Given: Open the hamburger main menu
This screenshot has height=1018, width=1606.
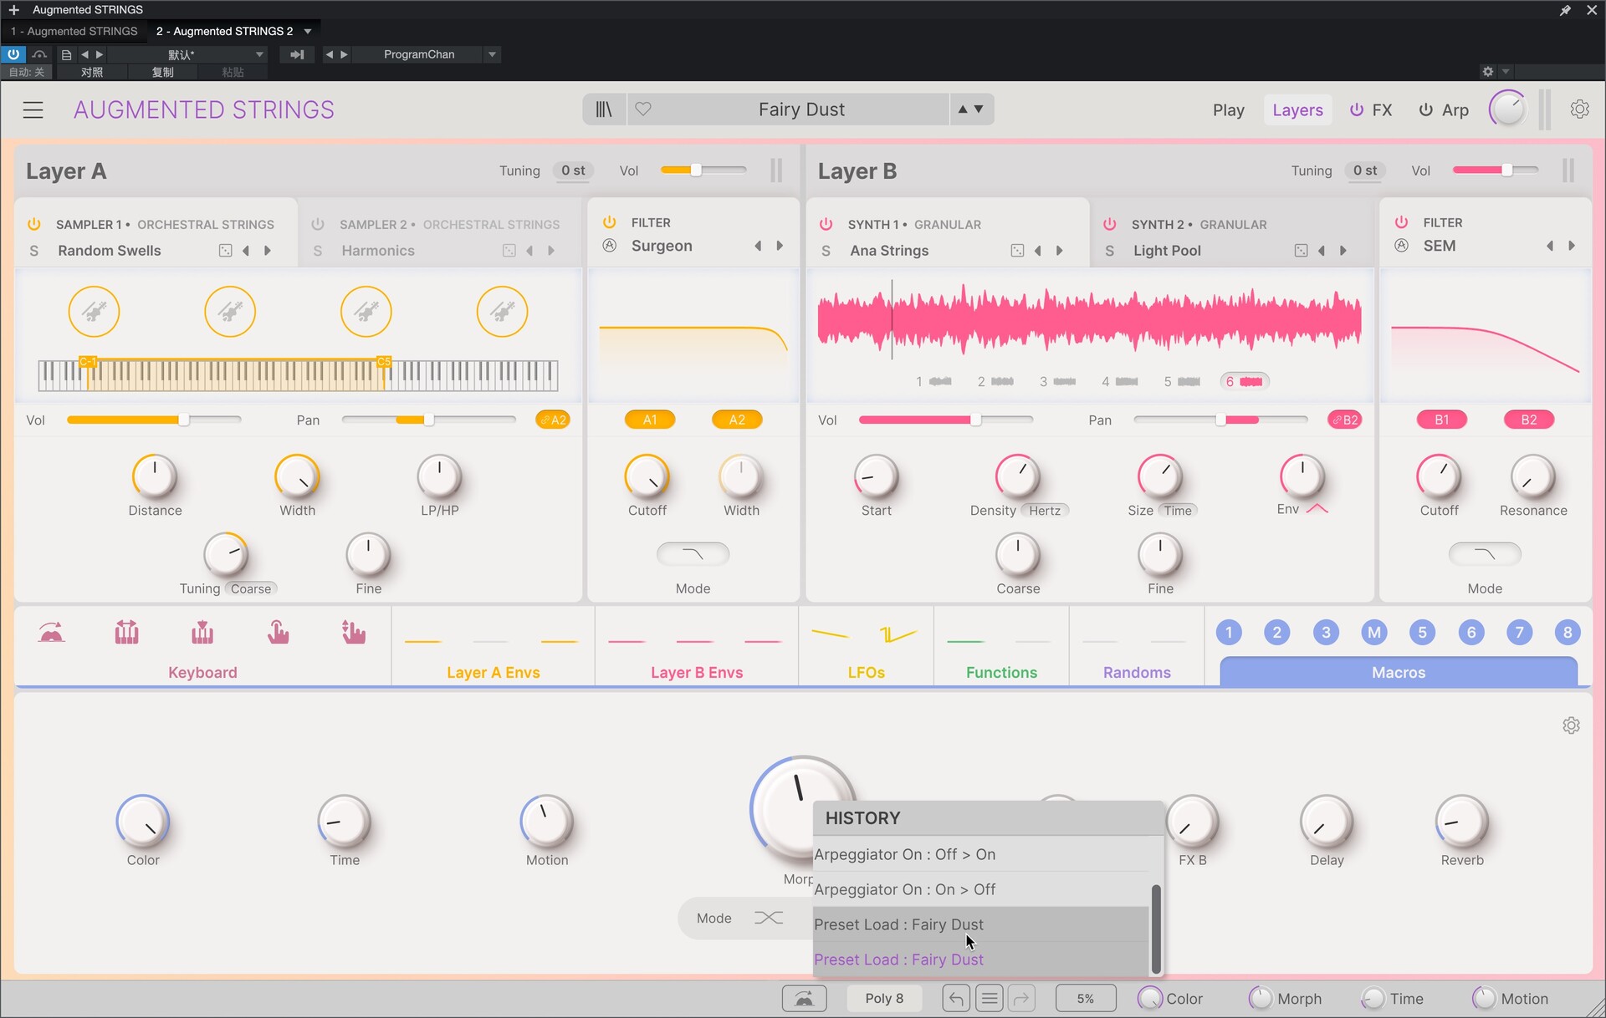Looking at the screenshot, I should [x=33, y=109].
